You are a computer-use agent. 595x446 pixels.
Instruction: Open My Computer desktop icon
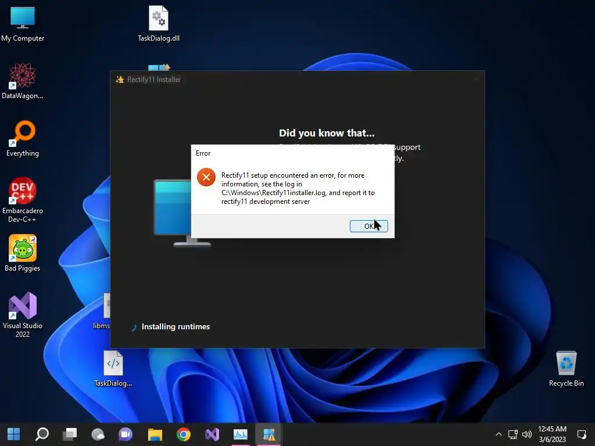[23, 23]
